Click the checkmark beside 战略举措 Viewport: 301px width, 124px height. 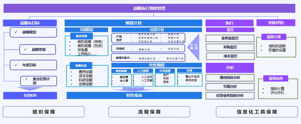(x=26, y=49)
